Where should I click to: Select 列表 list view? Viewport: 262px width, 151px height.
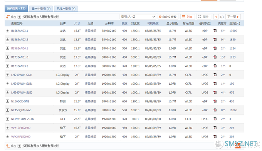coord(187,17)
